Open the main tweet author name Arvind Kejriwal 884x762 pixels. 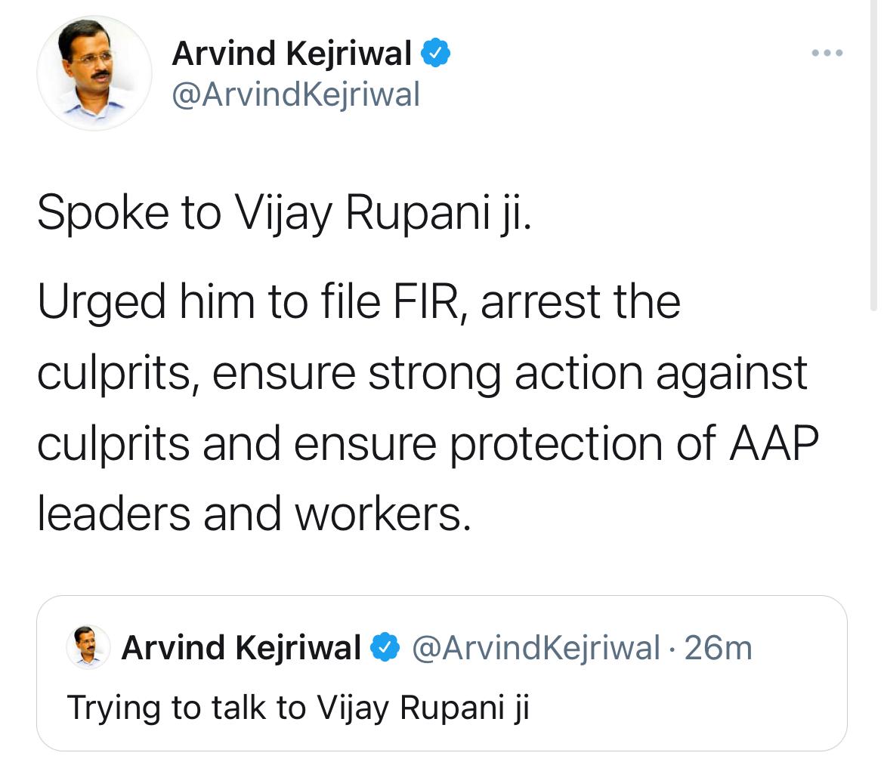tap(292, 54)
